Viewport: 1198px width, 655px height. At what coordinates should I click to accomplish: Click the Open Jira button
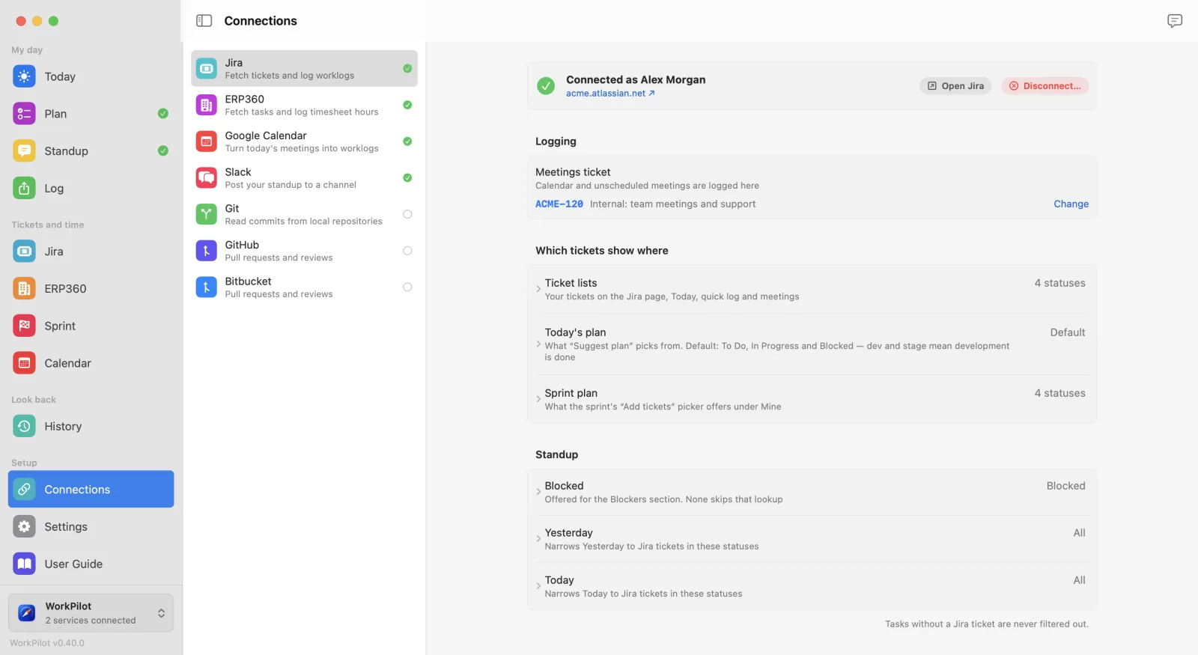955,86
